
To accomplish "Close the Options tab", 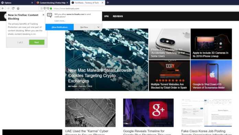I will 32,3.
